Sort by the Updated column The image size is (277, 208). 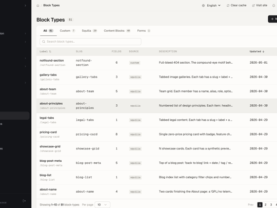(257, 51)
